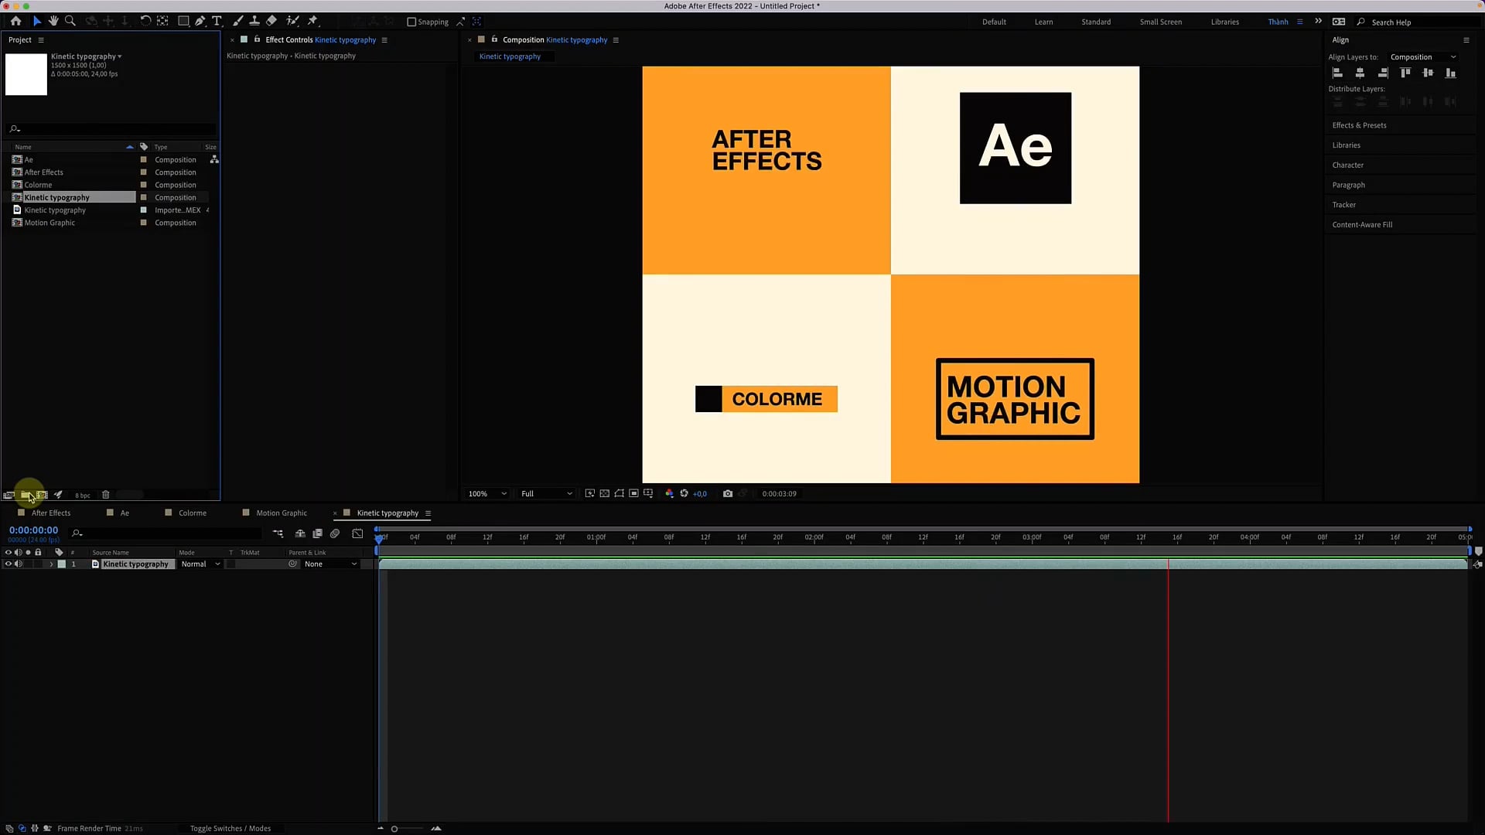Click the 8 bpc color depth button
This screenshot has height=835, width=1485.
(83, 496)
